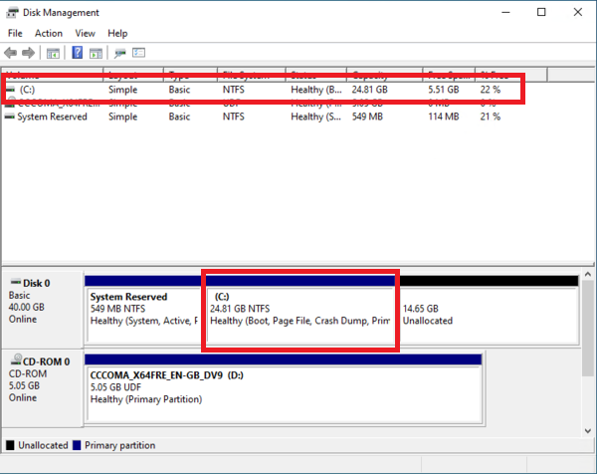The width and height of the screenshot is (597, 474).
Task: Click the Show/Hide Action Pane icon
Action: (97, 53)
